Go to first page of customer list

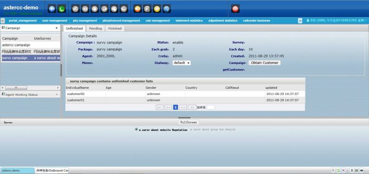point(159,107)
